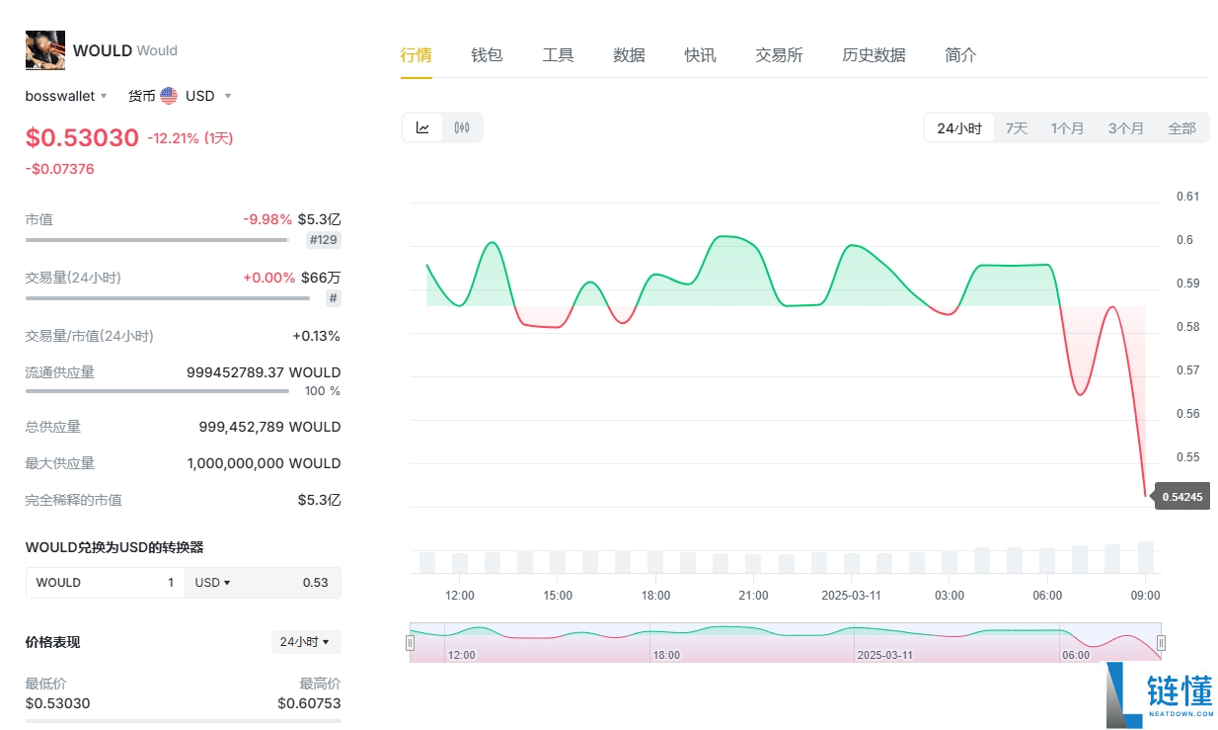
Task: Open the bosswallet dropdown
Action: click(x=66, y=96)
